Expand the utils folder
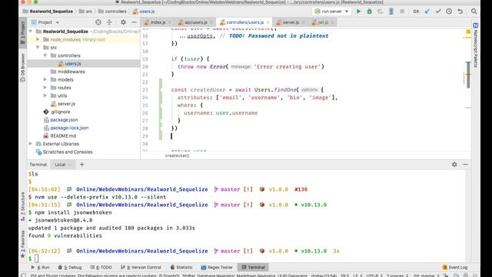Image resolution: width=492 pixels, height=277 pixels. pos(45,95)
